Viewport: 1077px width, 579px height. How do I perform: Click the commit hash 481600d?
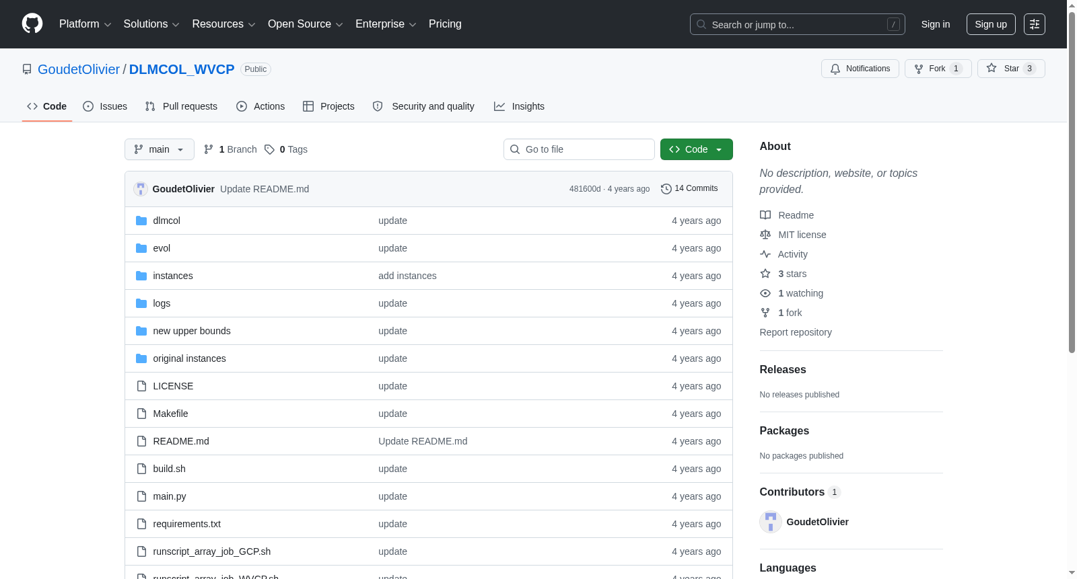(x=585, y=189)
